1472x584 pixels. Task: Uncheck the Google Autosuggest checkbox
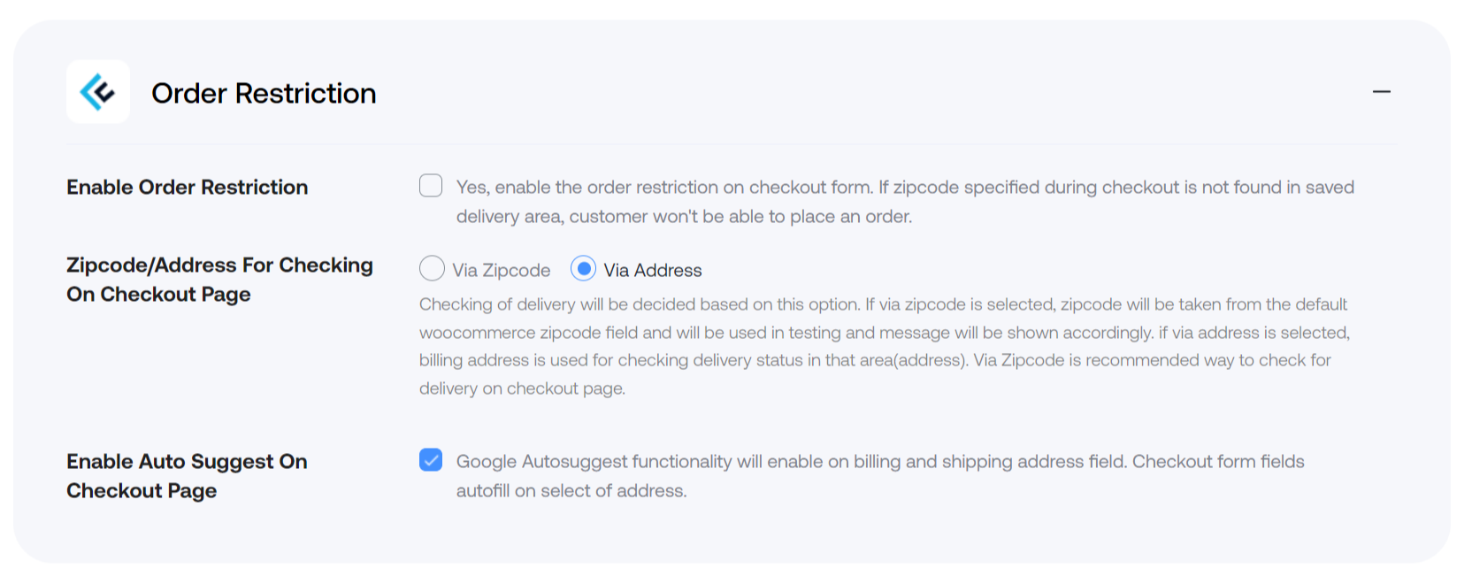tap(431, 460)
